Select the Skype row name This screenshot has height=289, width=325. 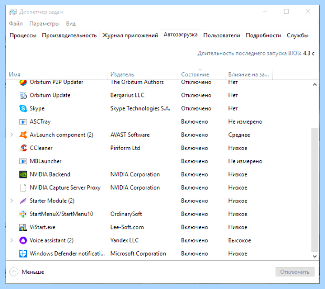click(37, 108)
